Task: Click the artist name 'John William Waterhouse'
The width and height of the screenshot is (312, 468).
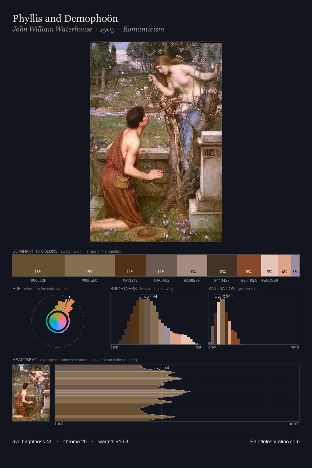Action: (x=52, y=29)
